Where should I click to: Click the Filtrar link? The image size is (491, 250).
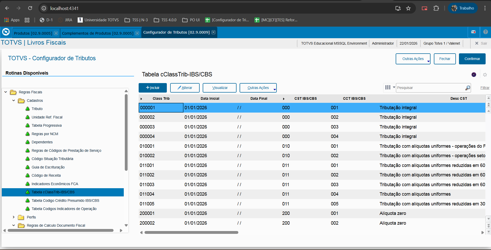pos(485,88)
